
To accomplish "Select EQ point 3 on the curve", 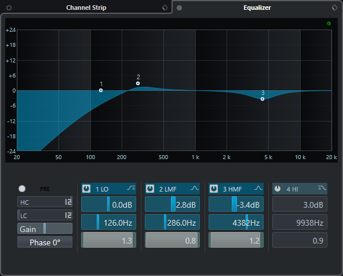I will tap(262, 99).
